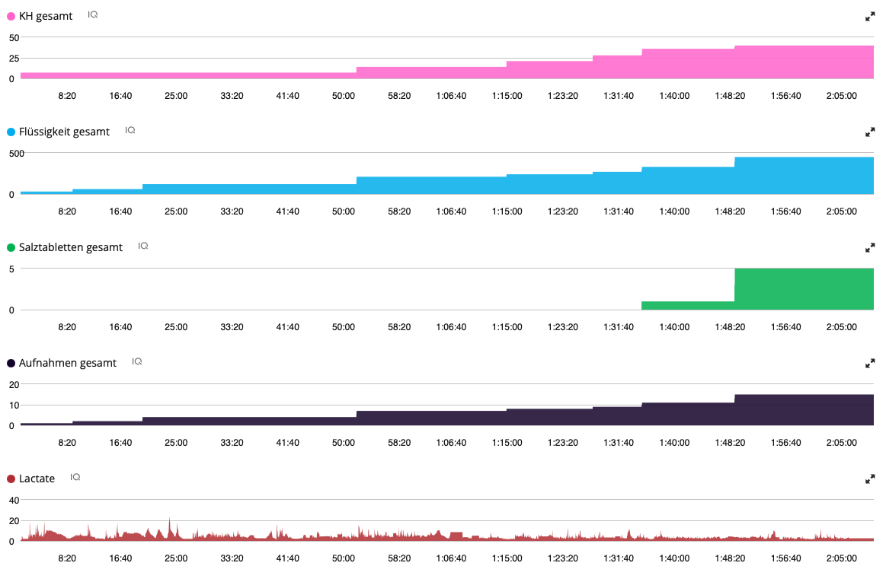This screenshot has height=566, width=886.
Task: Click the IQ icon beside Lactate
Action: tap(75, 478)
